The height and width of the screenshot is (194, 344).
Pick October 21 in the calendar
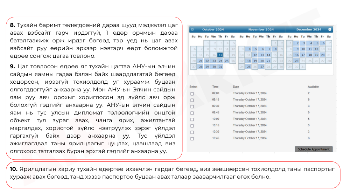(200, 61)
